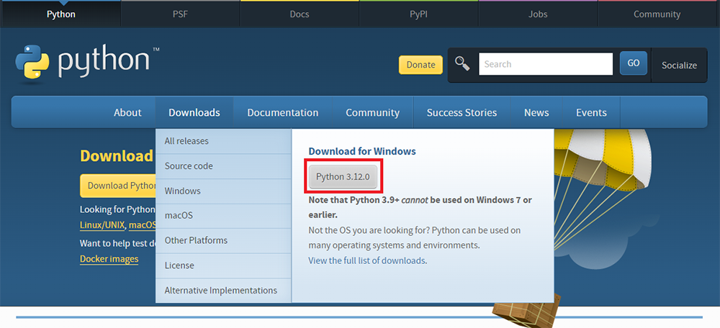Open the Socialize menu
Viewport: 720px width, 328px height.
point(679,65)
